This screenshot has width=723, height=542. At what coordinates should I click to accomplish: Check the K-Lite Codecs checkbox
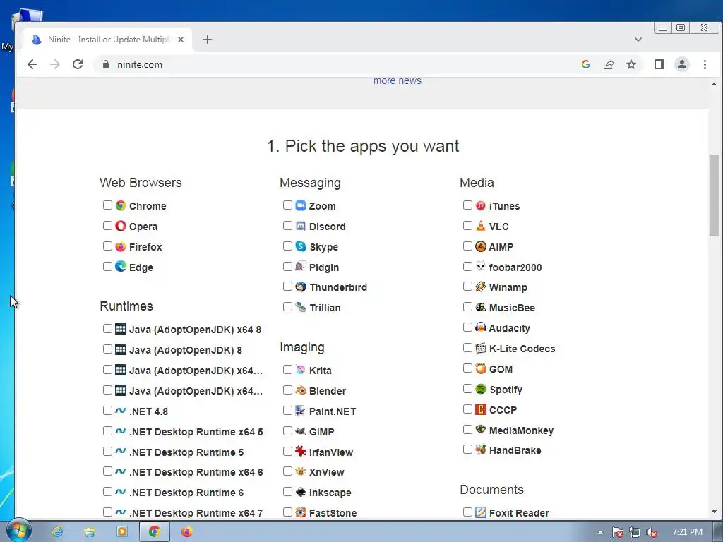pos(467,347)
